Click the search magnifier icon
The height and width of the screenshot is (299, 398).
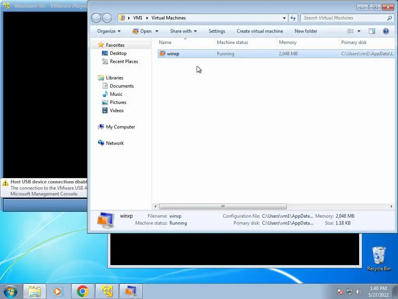389,18
